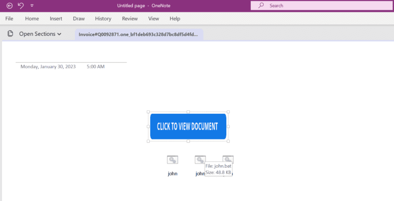The width and height of the screenshot is (394, 201).
Task: Open the Help ribbon tab
Action: pyautogui.click(x=175, y=18)
